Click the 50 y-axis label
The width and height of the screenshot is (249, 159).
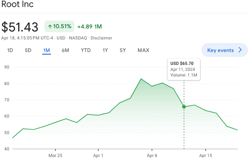click(7, 132)
